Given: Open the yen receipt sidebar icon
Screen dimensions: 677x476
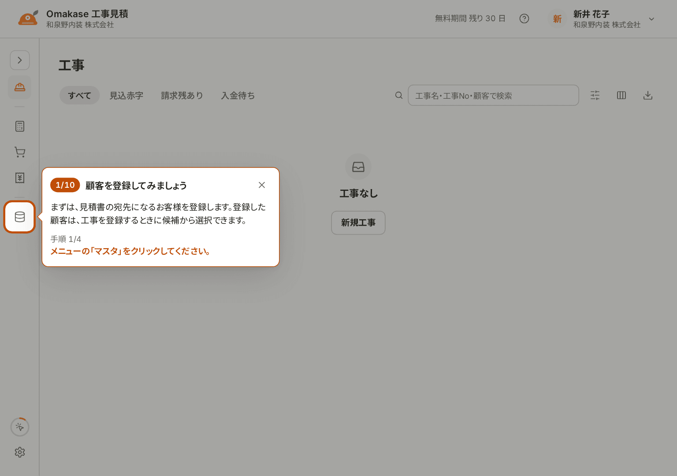Looking at the screenshot, I should point(20,178).
